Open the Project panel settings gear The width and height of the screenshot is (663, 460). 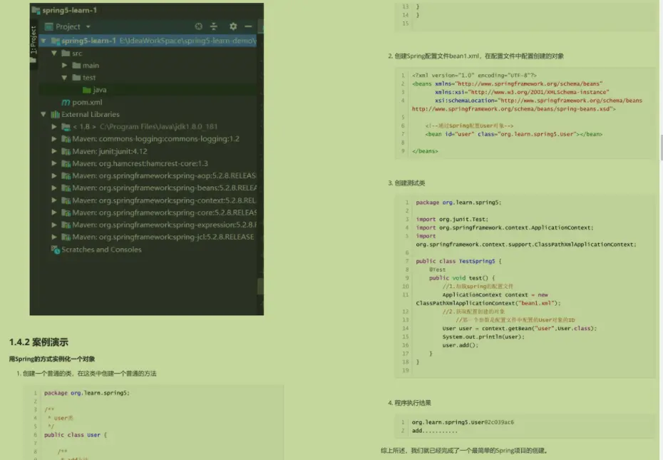point(233,26)
